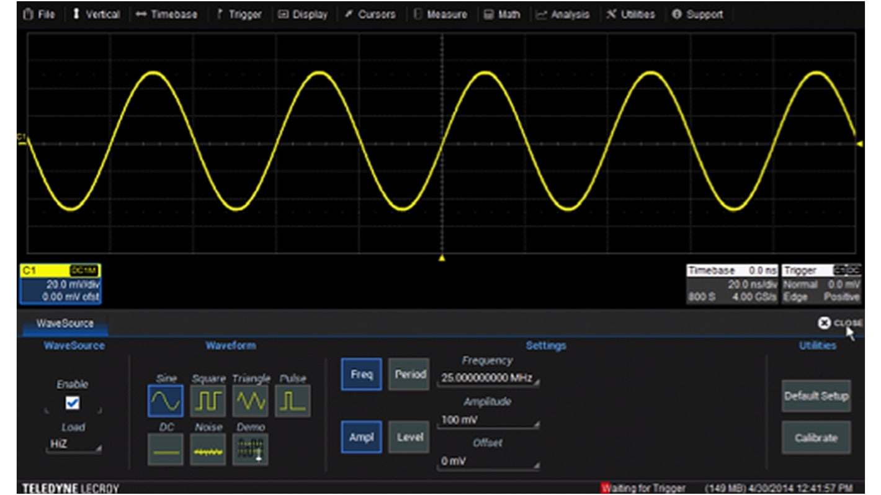Click the Default Setup button
The width and height of the screenshot is (881, 495).
[816, 396]
